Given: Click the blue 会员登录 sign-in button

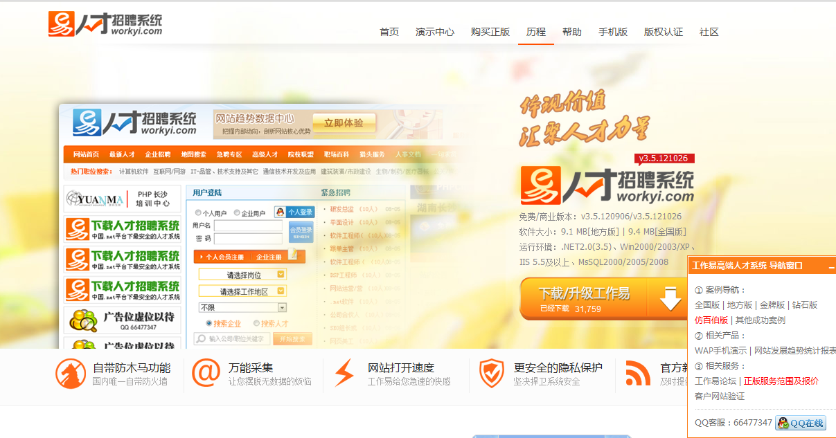Looking at the screenshot, I should click(x=301, y=232).
